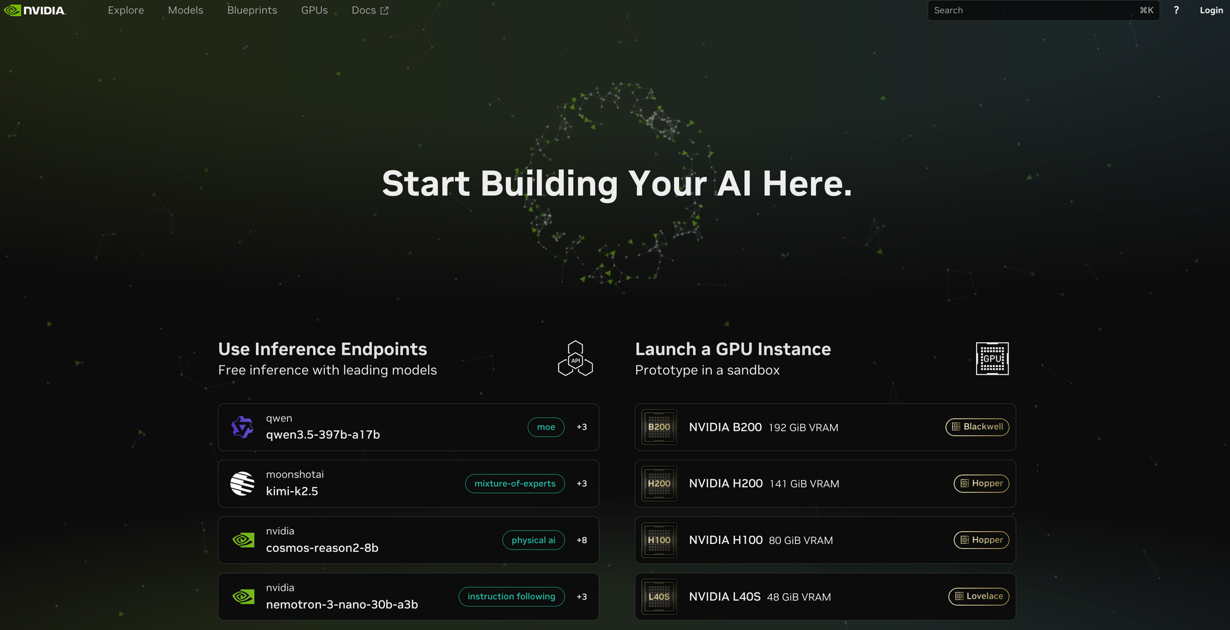
Task: Click the H100 chip thumbnail
Action: (x=659, y=540)
